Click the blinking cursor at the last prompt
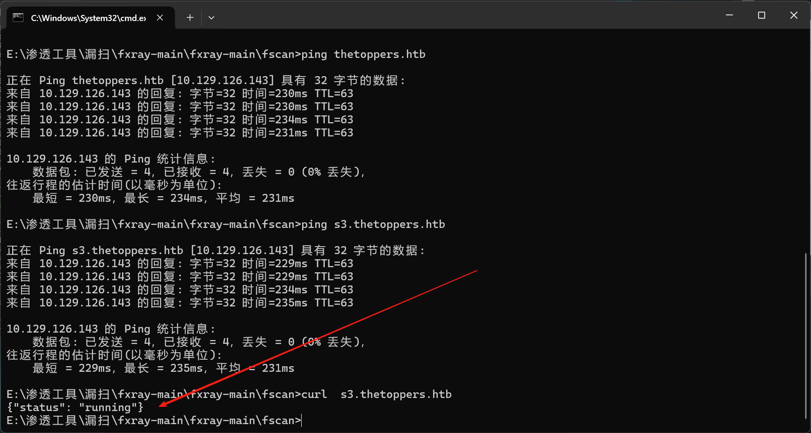Viewport: 811px width, 433px height. click(302, 420)
